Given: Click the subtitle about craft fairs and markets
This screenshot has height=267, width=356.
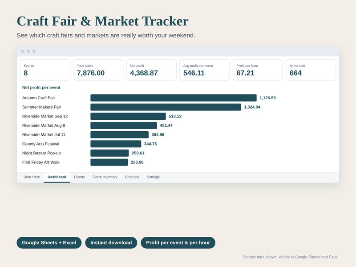Looking at the screenshot, I should pos(106,36).
